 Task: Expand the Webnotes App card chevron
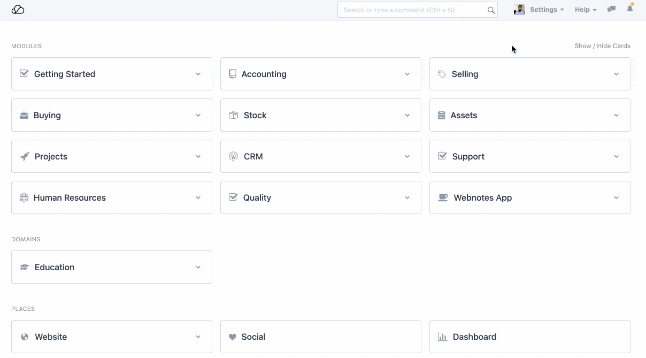click(617, 197)
